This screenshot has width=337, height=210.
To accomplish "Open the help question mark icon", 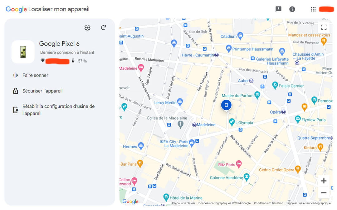I will (x=292, y=9).
